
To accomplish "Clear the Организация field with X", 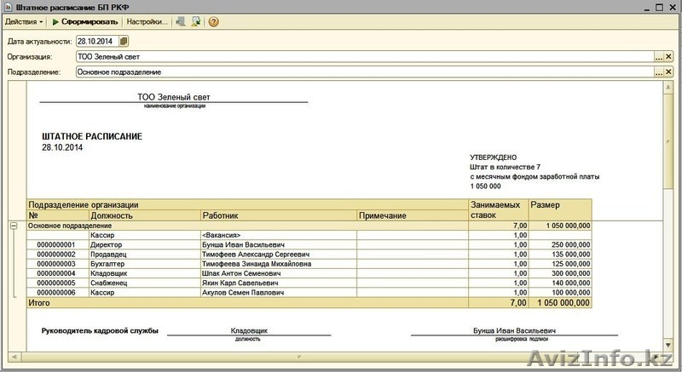I will 670,56.
